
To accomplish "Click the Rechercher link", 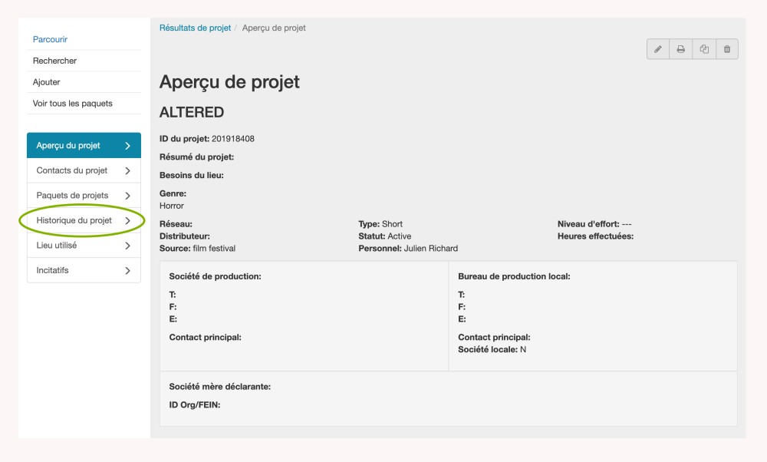I will click(x=55, y=61).
